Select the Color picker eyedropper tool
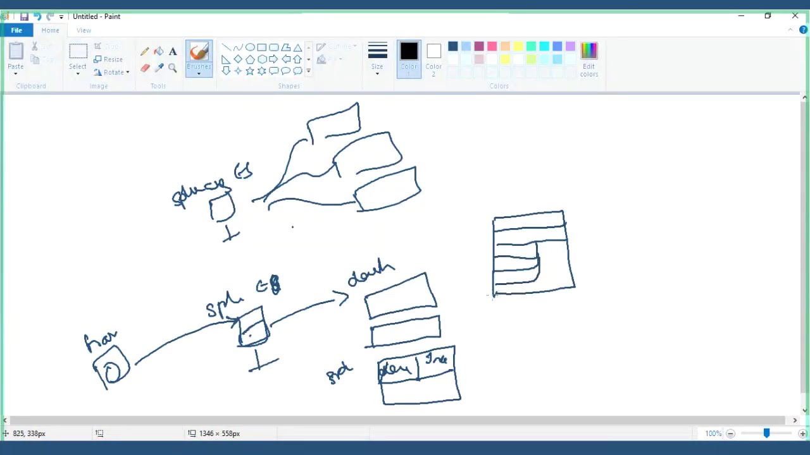810x455 pixels. 159,68
